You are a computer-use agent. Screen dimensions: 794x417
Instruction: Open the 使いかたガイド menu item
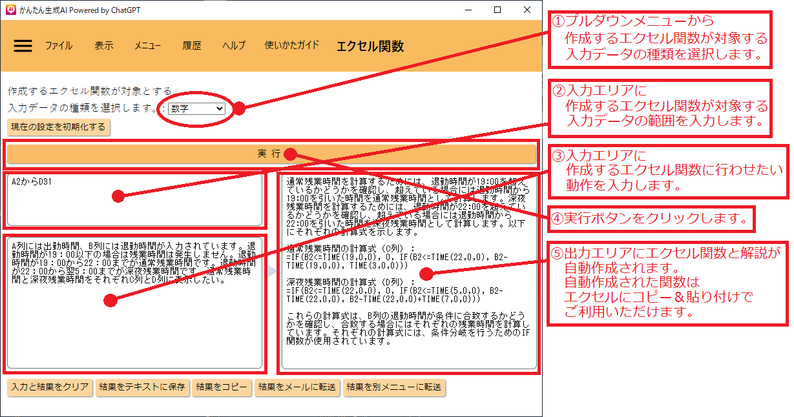(291, 45)
